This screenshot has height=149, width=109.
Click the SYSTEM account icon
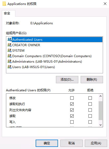click(10, 50)
